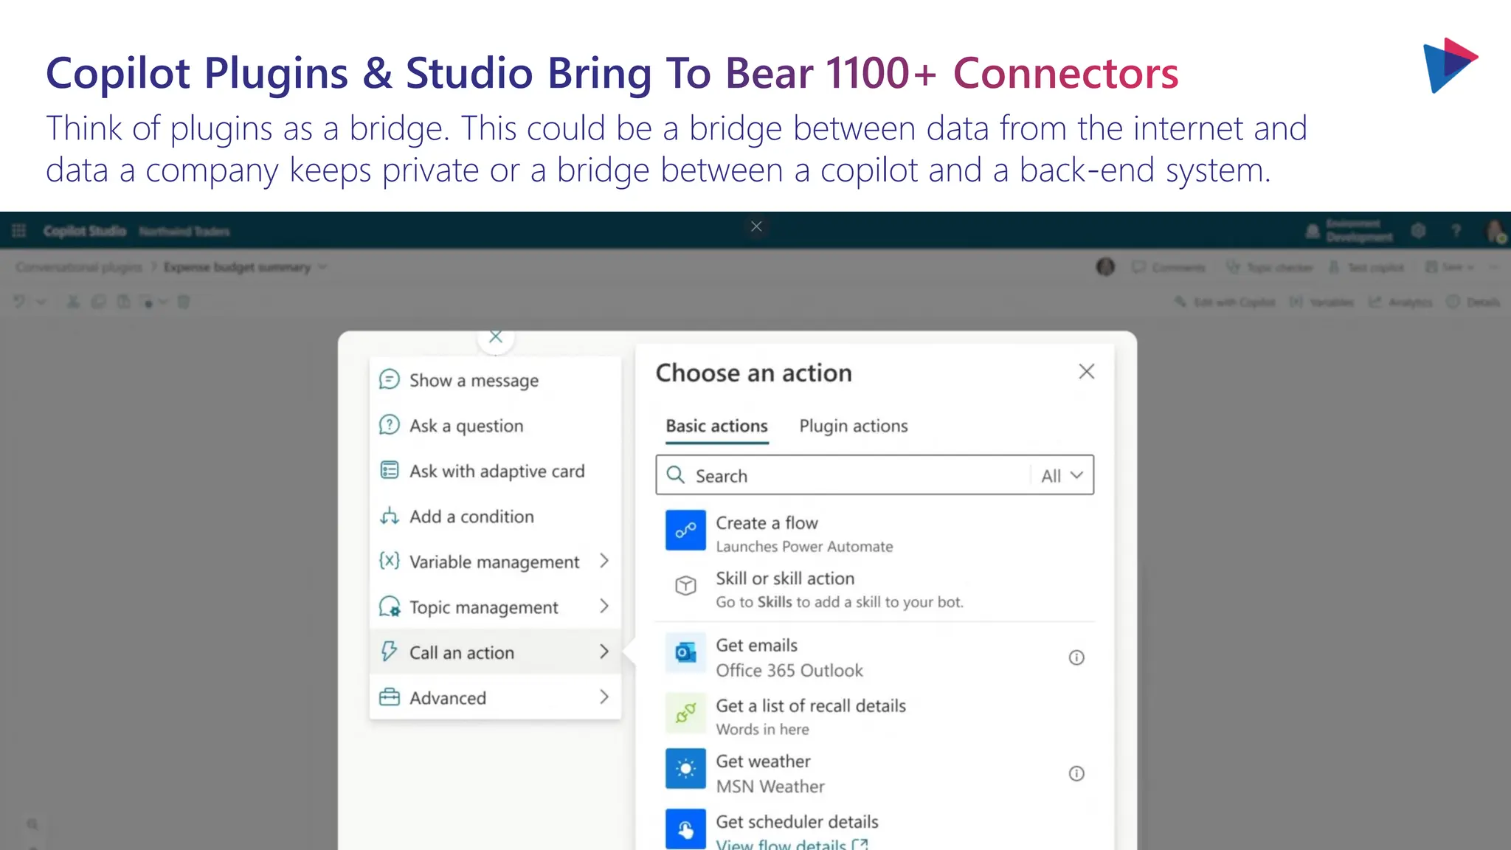Click Variables button in toolbar

[1321, 302]
